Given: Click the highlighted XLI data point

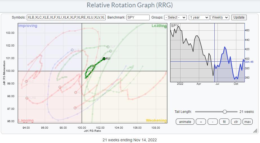Looking at the screenshot, I should pyautogui.click(x=104, y=59).
